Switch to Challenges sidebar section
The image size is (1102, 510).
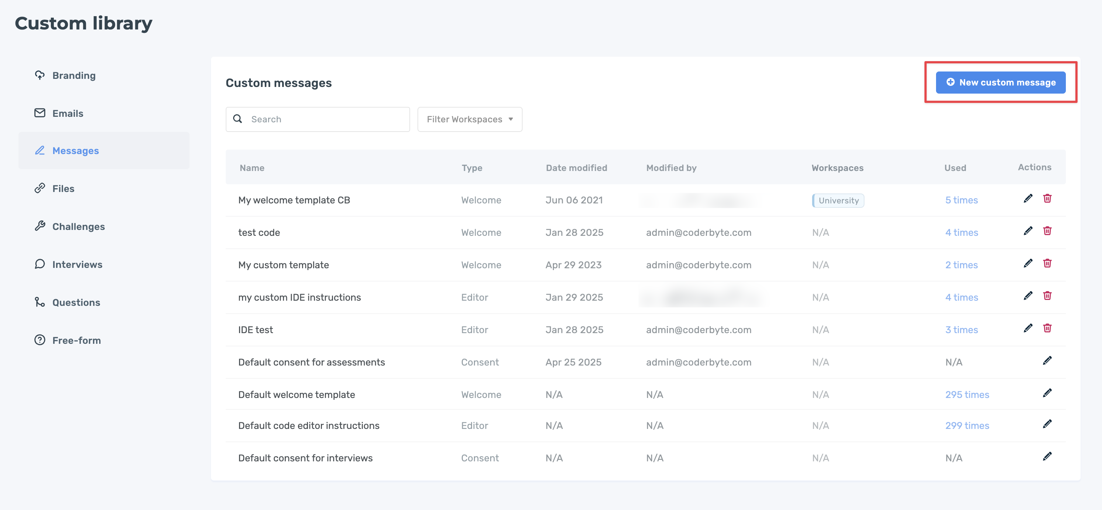(78, 227)
